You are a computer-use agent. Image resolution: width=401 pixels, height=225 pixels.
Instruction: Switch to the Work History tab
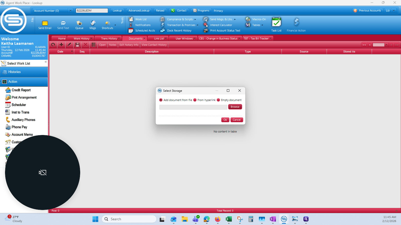click(x=81, y=38)
